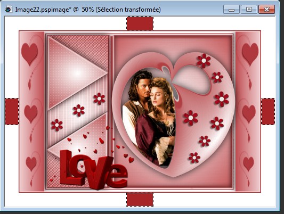This screenshot has height=214, width=284.
Task: Click the couple photo inside the heart
Action: click(149, 118)
